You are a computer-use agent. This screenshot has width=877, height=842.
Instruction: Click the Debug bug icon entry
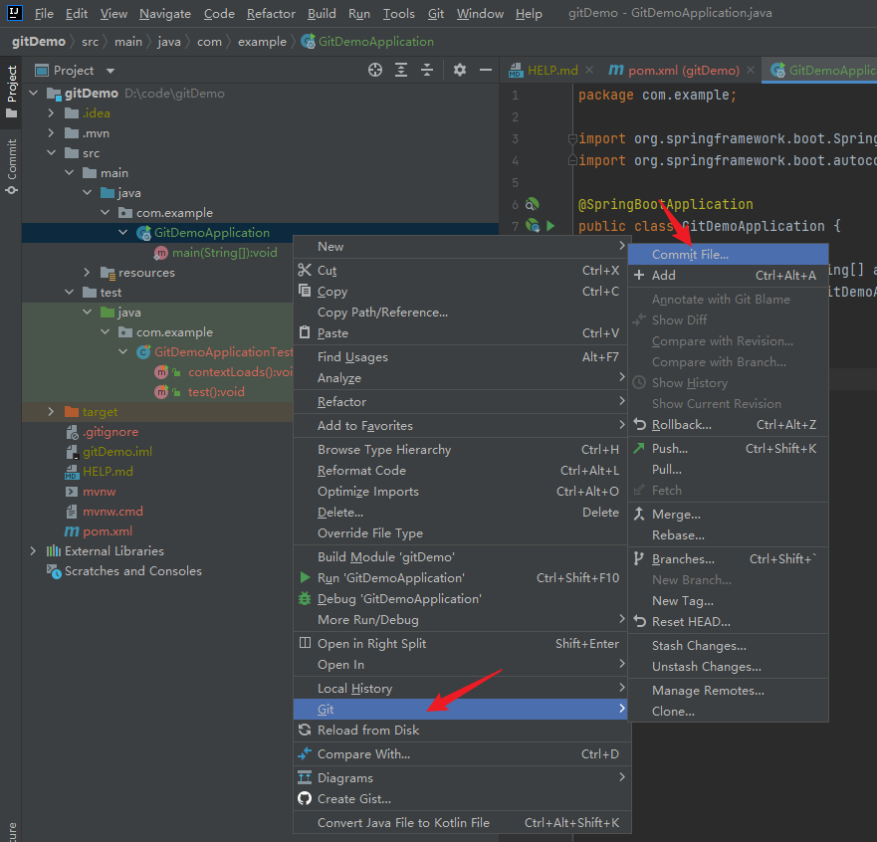305,599
